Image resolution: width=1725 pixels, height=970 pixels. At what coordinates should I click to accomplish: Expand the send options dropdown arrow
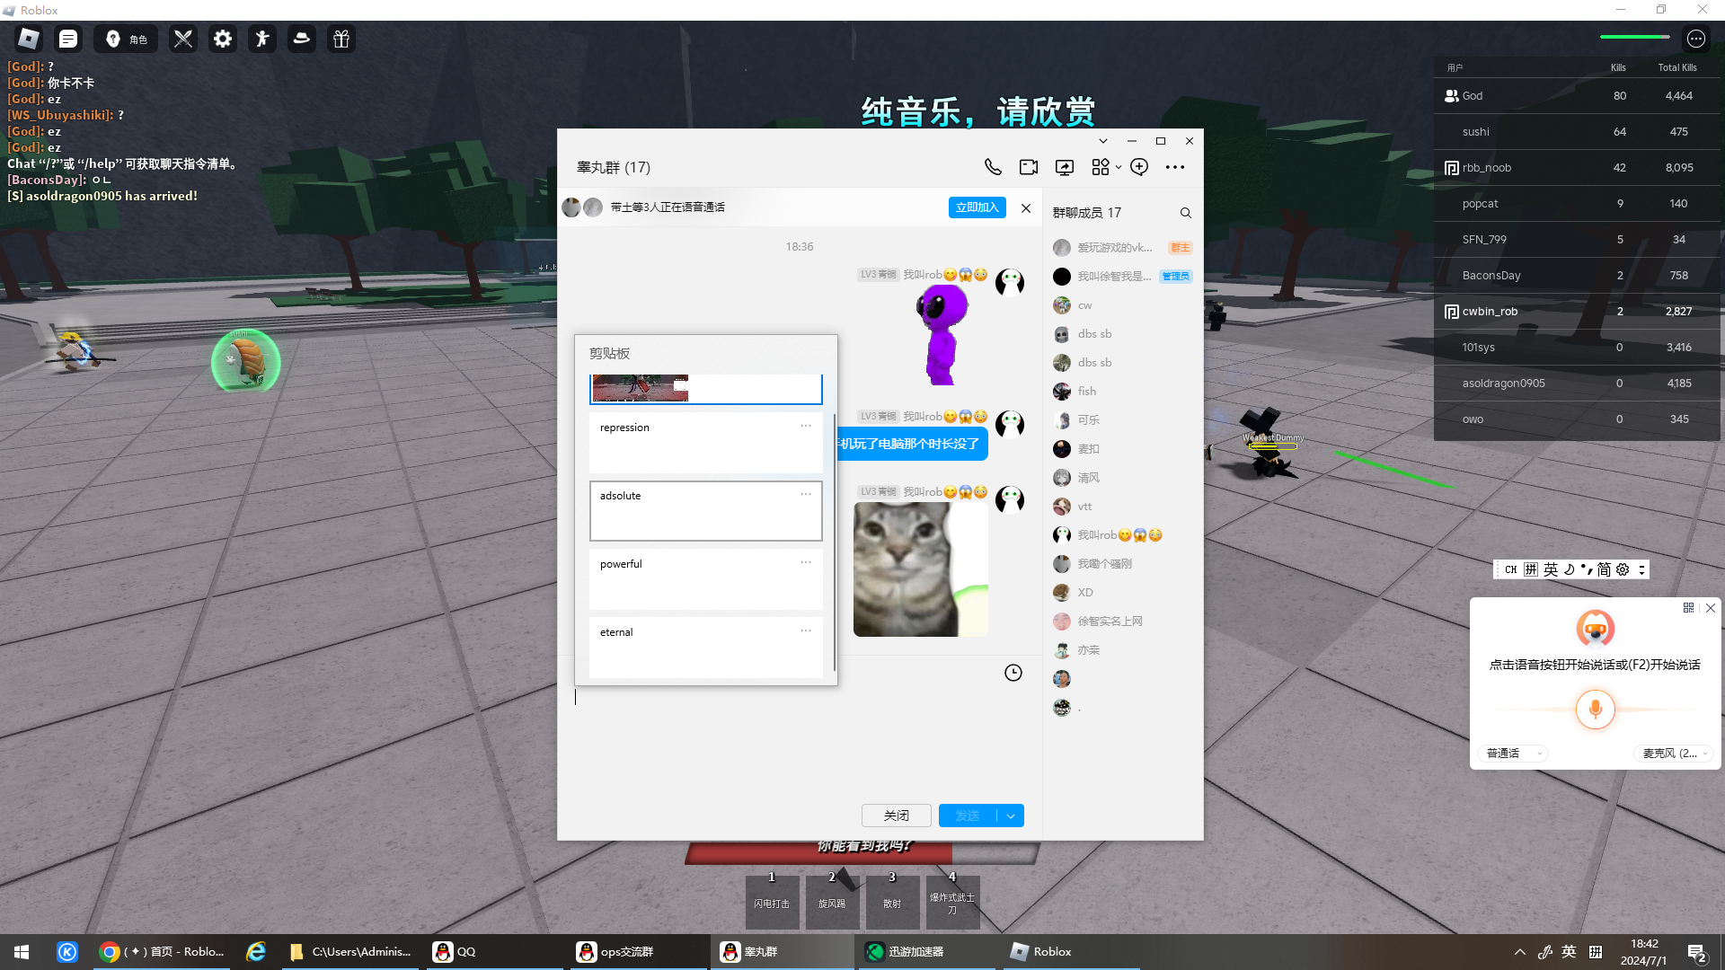(x=1011, y=816)
